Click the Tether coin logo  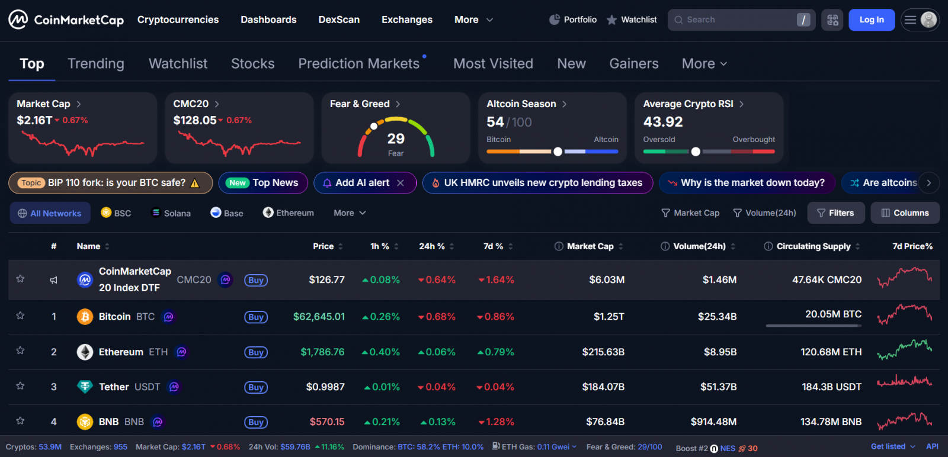coord(85,387)
